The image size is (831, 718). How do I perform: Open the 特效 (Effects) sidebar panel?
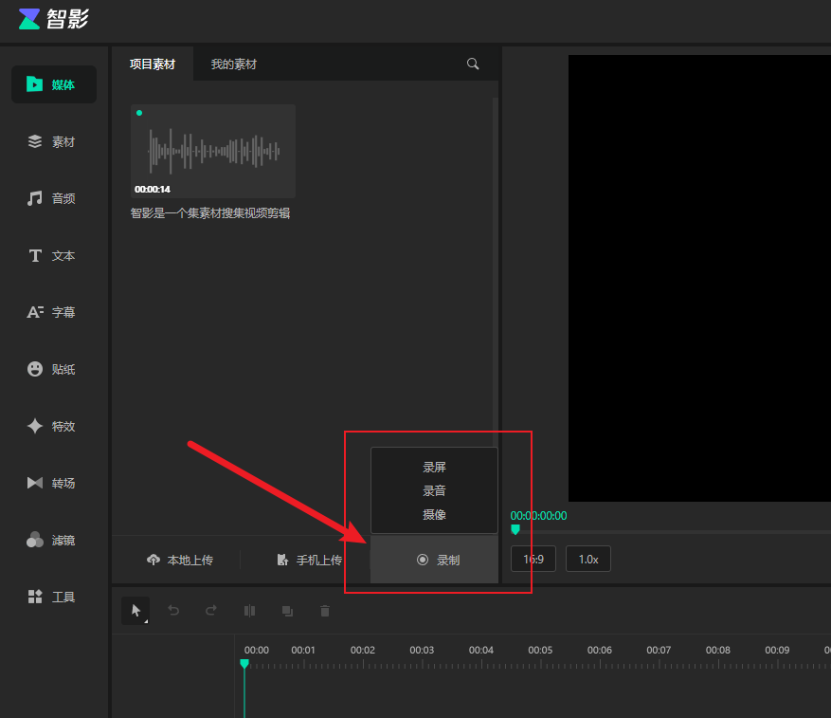pyautogui.click(x=54, y=426)
